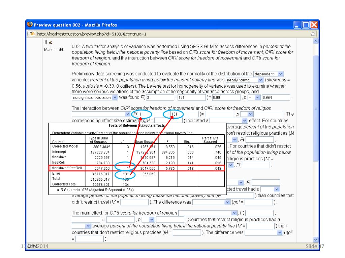Open the 'nearly normal' dropdown
345x258 pixels.
coord(245,80)
